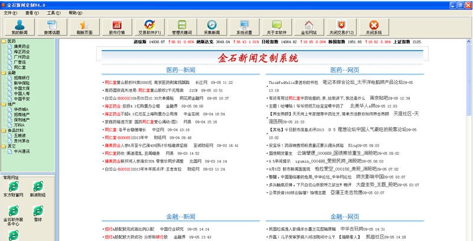Open 白云山(600332)09月05日10:30大单揭秘 news link

(139, 98)
